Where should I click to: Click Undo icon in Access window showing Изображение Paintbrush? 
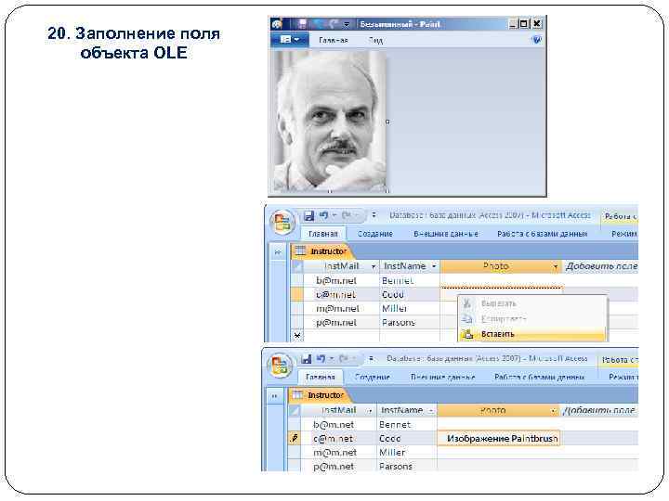321,359
